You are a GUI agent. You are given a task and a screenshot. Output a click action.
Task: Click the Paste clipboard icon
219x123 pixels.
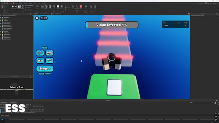click(x=2, y=7)
